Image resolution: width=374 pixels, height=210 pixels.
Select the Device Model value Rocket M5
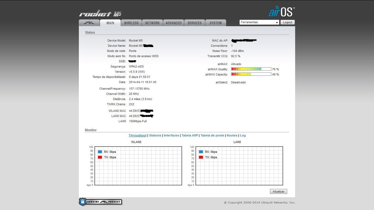[x=136, y=41]
